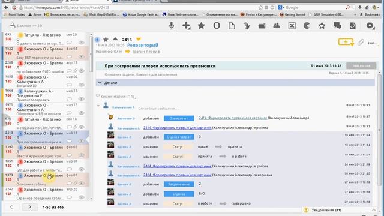Collapse the Калинушкин А service messages group arrow

[x=98, y=106]
